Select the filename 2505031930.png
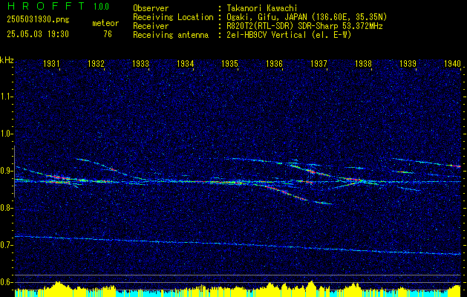The image size is (467, 297). click(38, 20)
